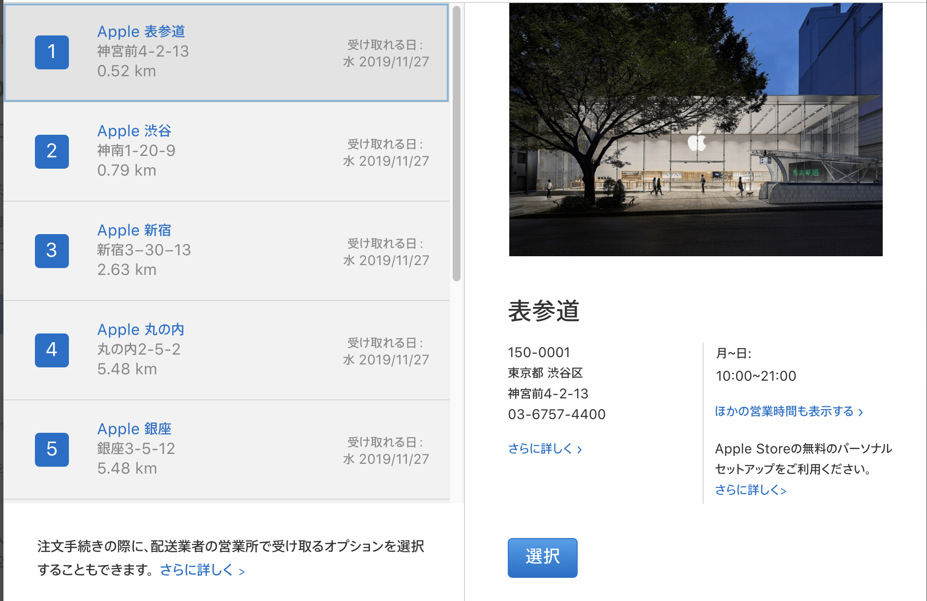Open さらに詳しく under the store phone number
The height and width of the screenshot is (601, 927).
point(544,449)
